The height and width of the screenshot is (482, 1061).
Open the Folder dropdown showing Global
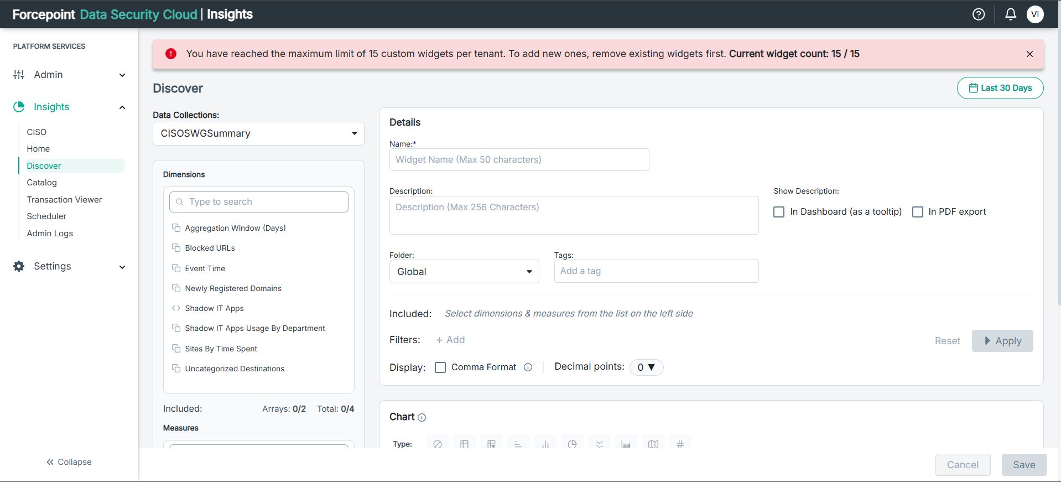point(464,272)
